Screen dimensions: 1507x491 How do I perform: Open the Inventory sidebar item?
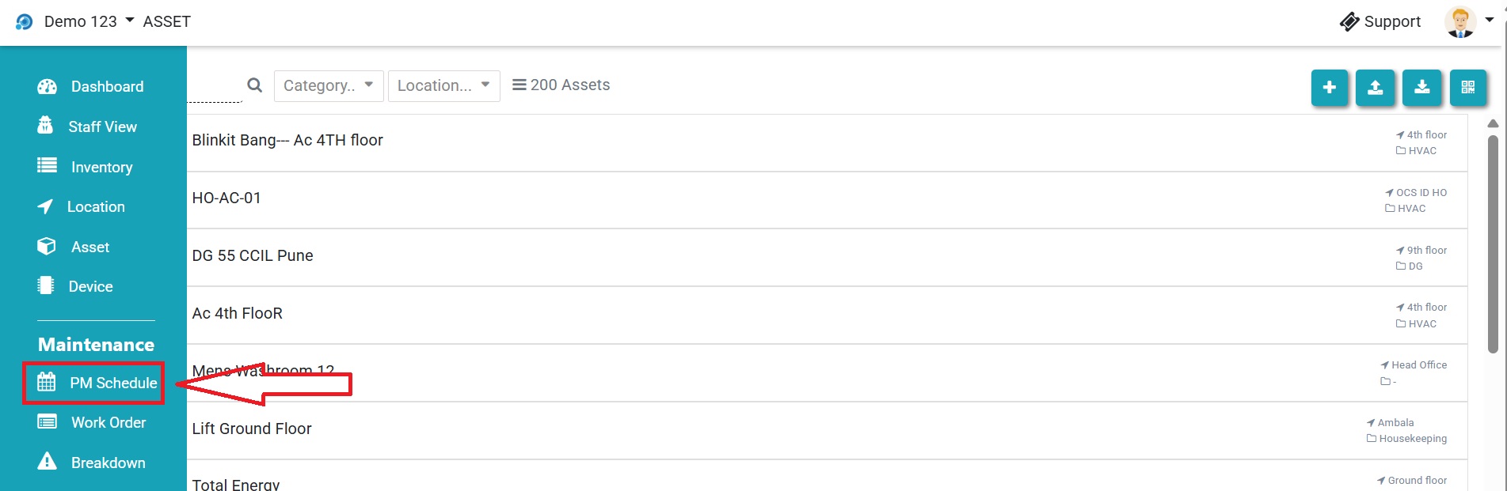[101, 167]
